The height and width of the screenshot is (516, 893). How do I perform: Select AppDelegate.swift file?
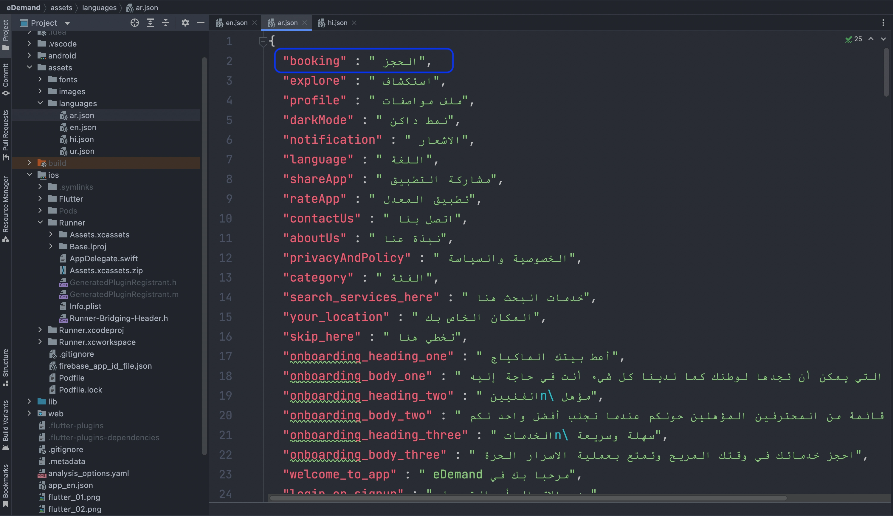click(103, 259)
